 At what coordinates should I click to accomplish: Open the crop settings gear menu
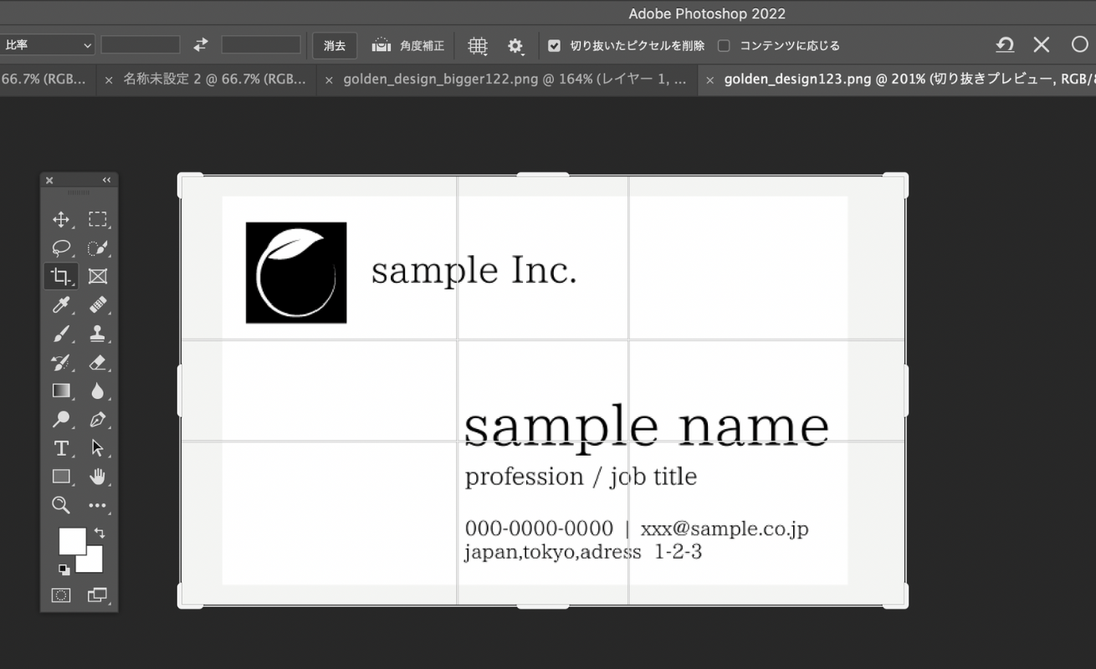tap(515, 46)
